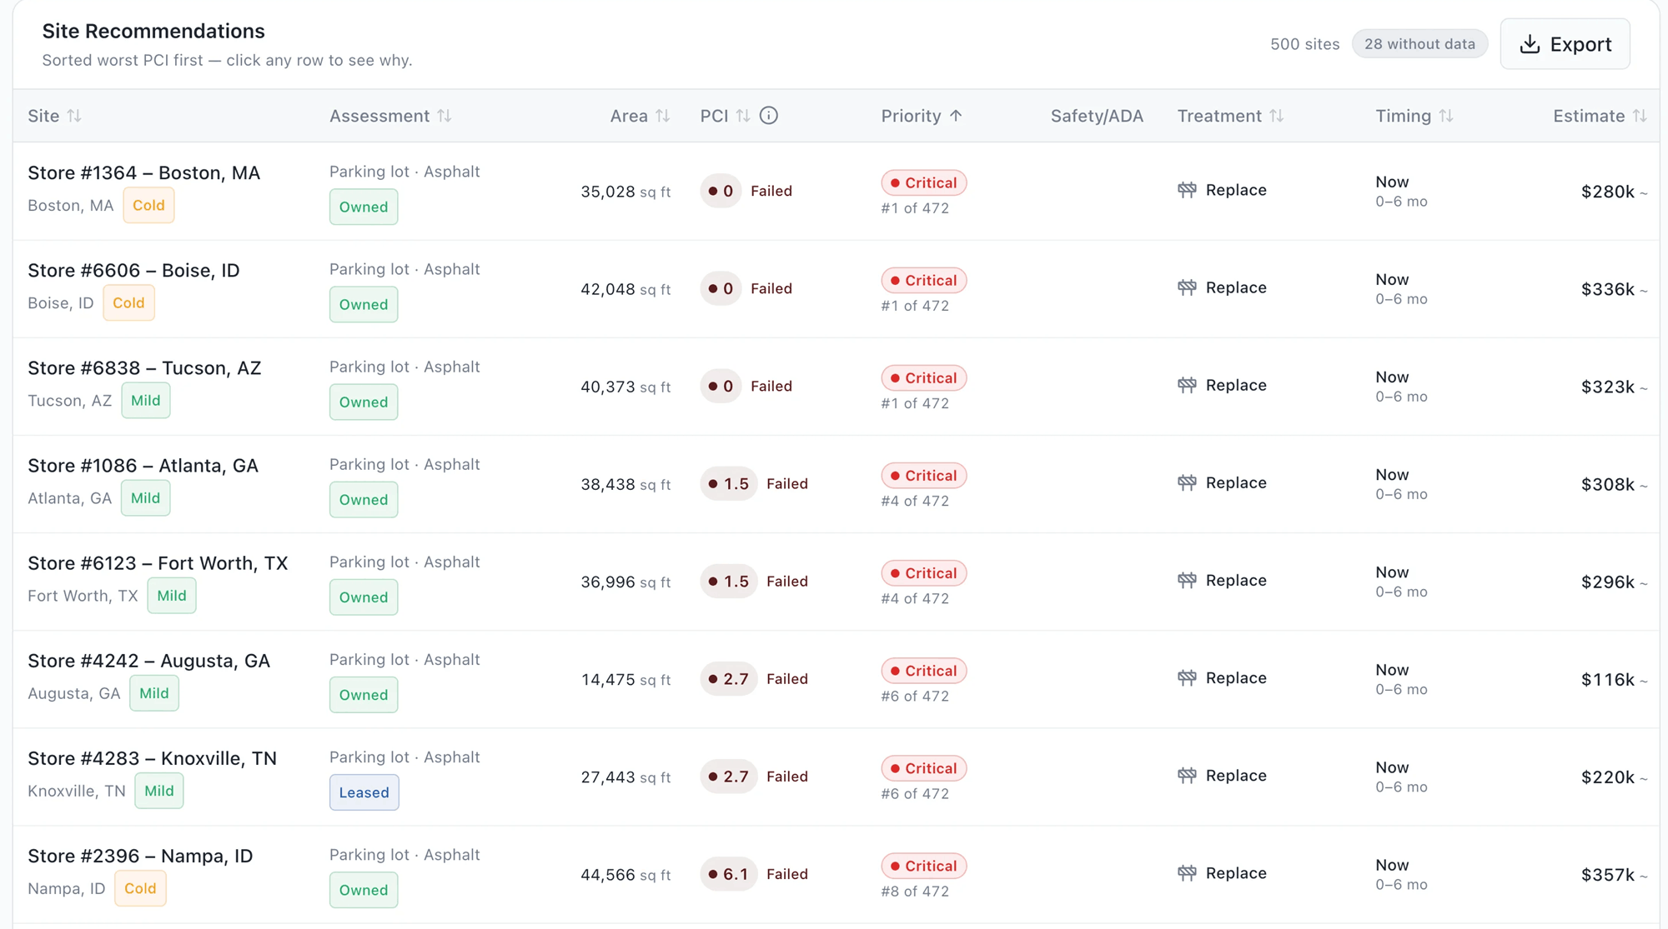
Task: Click Cold climate tag on Nampa
Action: click(140, 888)
